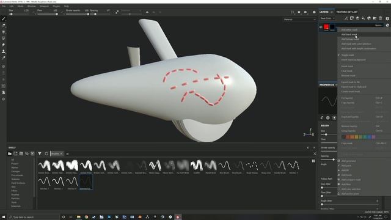This screenshot has width=391, height=220.
Task: Switch to the Texture Set List tab
Action: click(347, 12)
